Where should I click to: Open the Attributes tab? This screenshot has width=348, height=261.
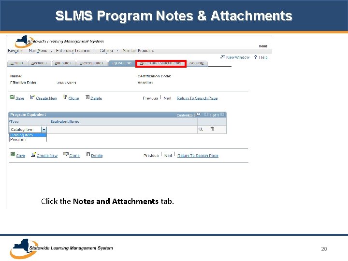[63, 63]
